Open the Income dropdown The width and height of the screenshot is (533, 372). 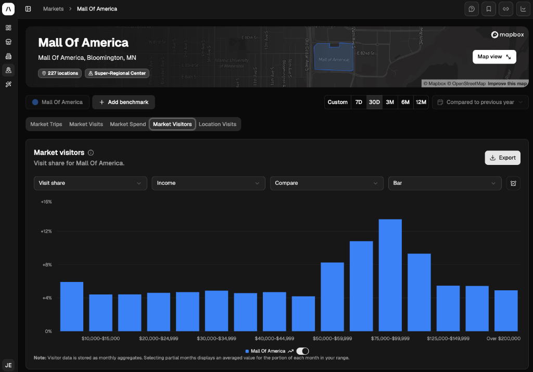tap(208, 183)
